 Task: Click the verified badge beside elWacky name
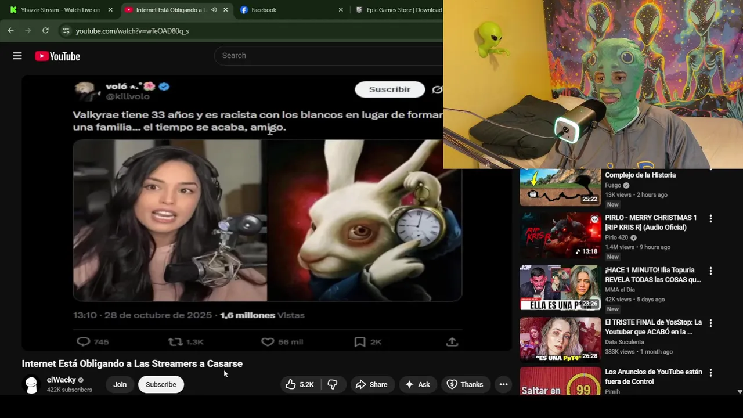(x=81, y=380)
